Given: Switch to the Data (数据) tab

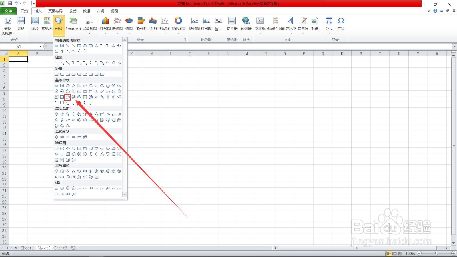Looking at the screenshot, I should pos(87,11).
